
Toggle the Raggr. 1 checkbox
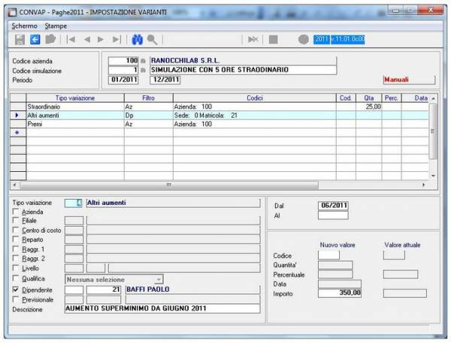pyautogui.click(x=16, y=249)
